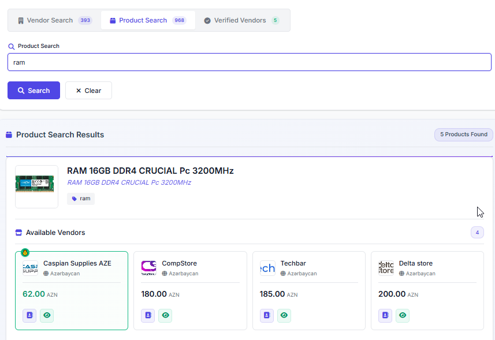View Techbar offer via eye icon
Screen dimensions: 495x340
pyautogui.click(x=284, y=315)
